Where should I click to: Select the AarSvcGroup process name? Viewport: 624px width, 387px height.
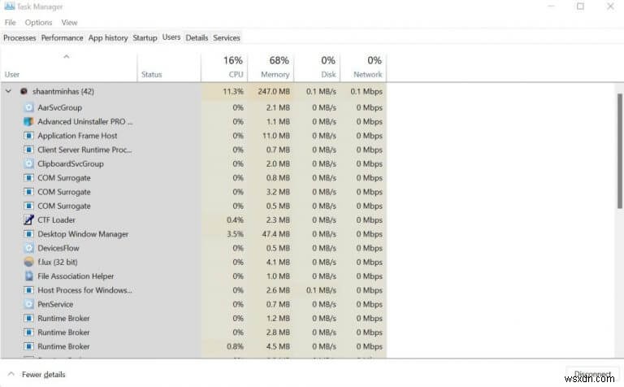click(59, 107)
